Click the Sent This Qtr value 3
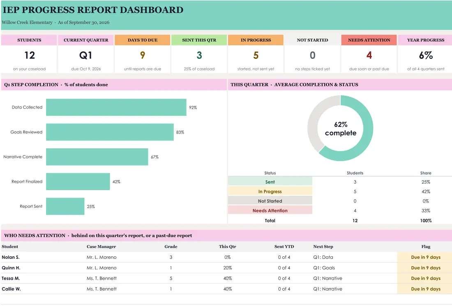 coord(199,55)
